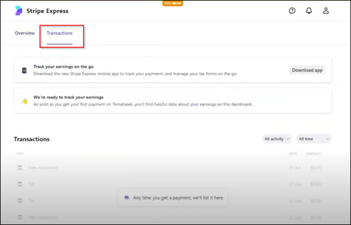Click the TEST MODE badge
The height and width of the screenshot is (225, 351).
pos(173,3)
